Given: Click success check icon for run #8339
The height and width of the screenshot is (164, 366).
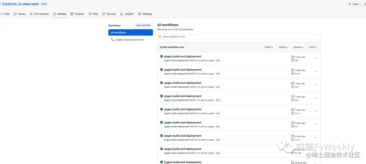Looking at the screenshot, I should pyautogui.click(x=162, y=122).
